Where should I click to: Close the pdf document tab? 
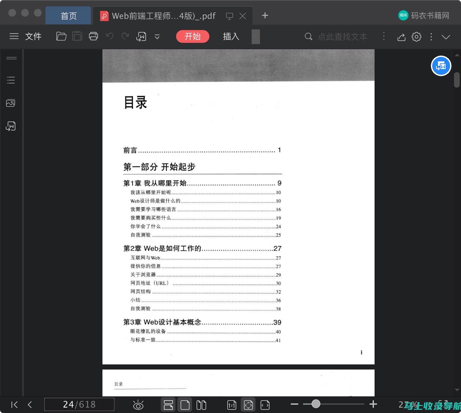(x=243, y=16)
